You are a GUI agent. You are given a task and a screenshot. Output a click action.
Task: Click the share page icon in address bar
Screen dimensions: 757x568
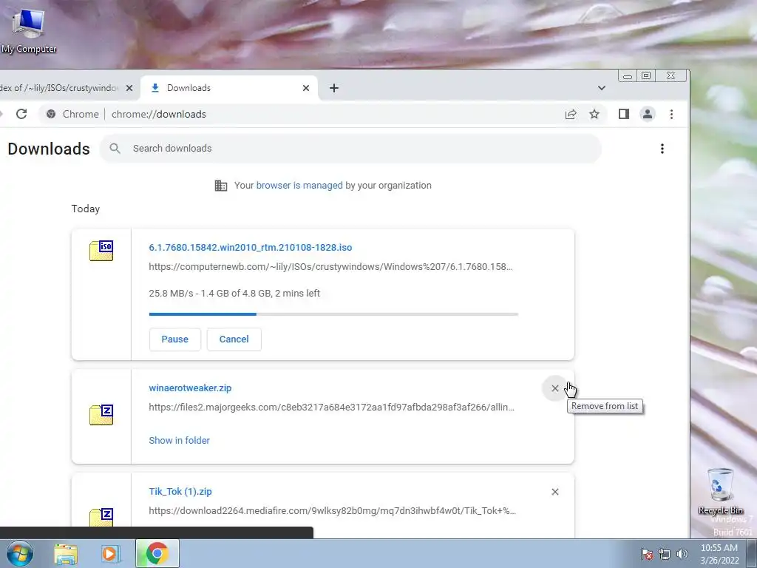point(571,114)
